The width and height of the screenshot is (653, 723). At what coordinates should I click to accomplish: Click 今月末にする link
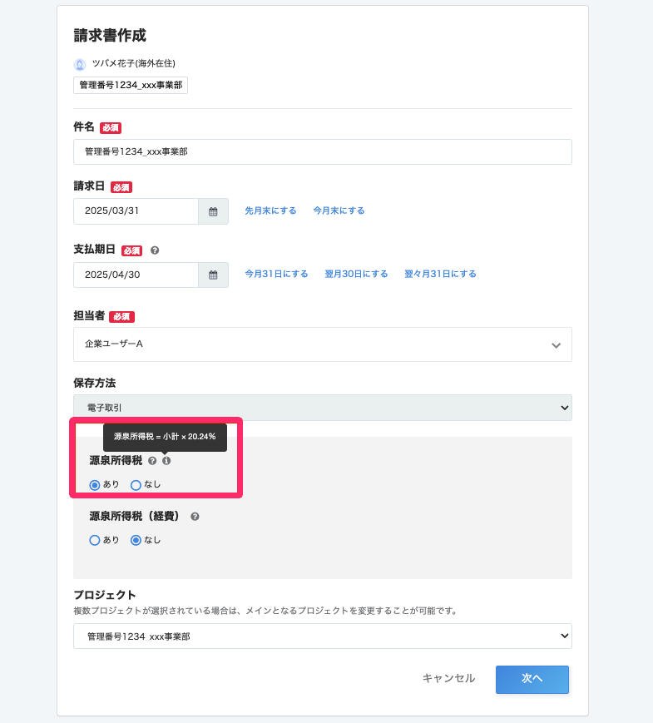point(339,210)
